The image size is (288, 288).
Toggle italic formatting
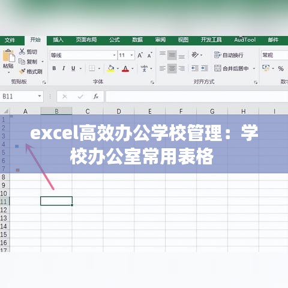(x=64, y=68)
